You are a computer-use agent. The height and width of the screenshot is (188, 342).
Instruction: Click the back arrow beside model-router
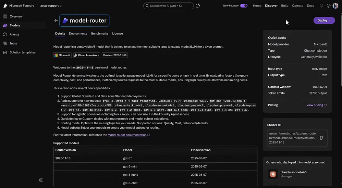pyautogui.click(x=56, y=21)
